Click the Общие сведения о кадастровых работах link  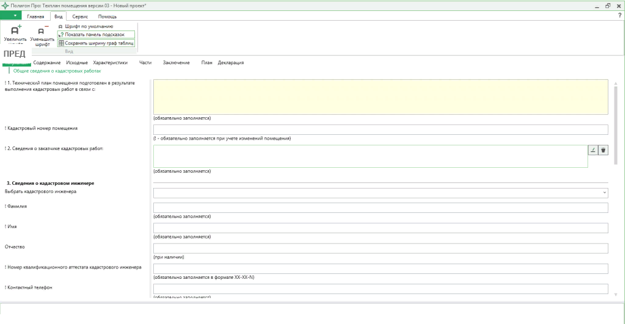tap(57, 71)
